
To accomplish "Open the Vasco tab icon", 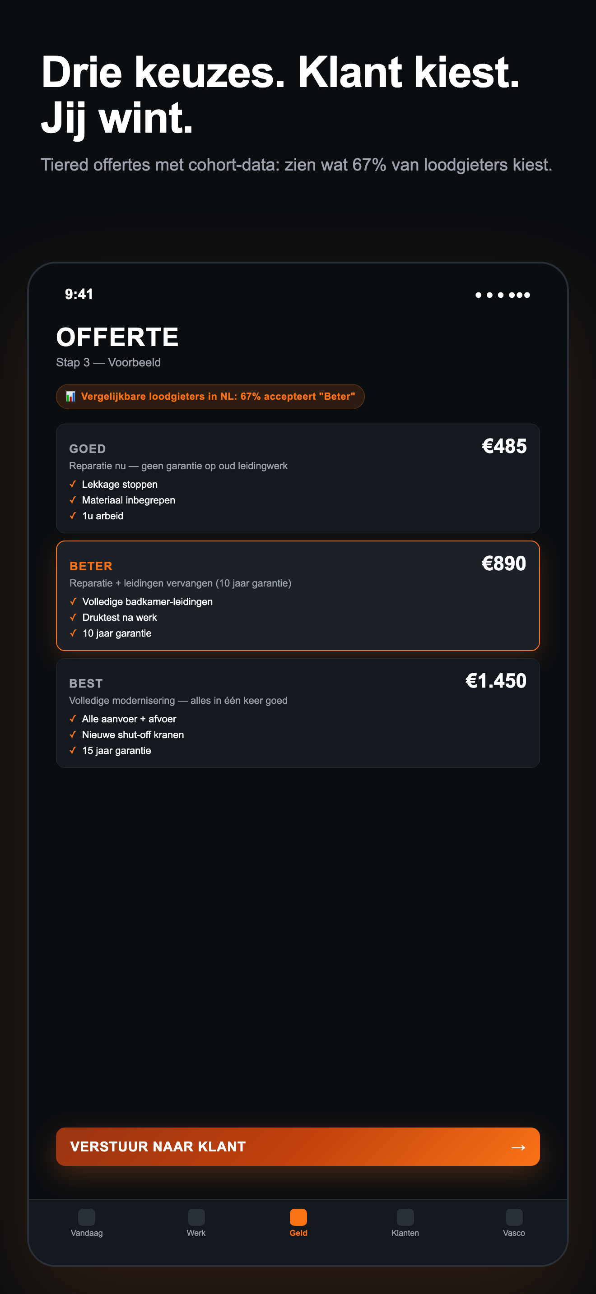I will tap(514, 1217).
